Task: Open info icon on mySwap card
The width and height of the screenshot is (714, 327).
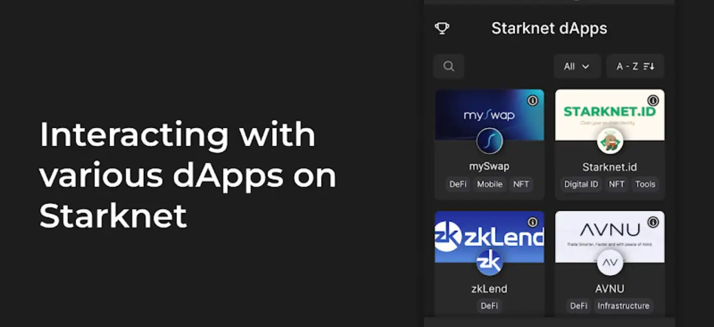Action: pos(532,100)
